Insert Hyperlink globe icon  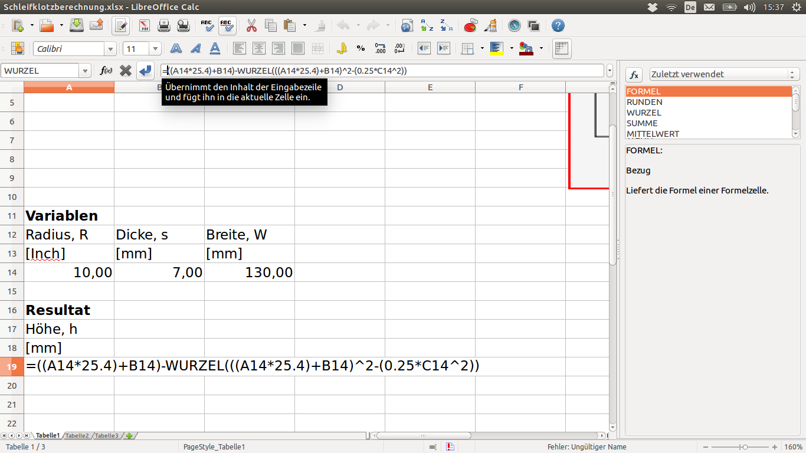[407, 26]
